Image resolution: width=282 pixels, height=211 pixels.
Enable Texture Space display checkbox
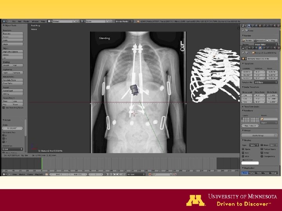[x=262, y=149]
